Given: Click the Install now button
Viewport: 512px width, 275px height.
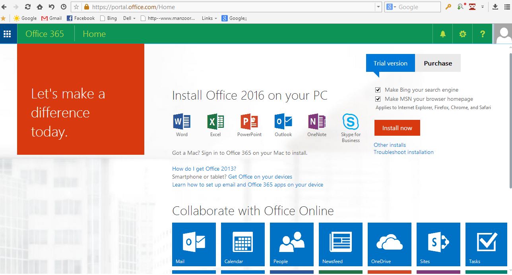Looking at the screenshot, I should pyautogui.click(x=397, y=128).
